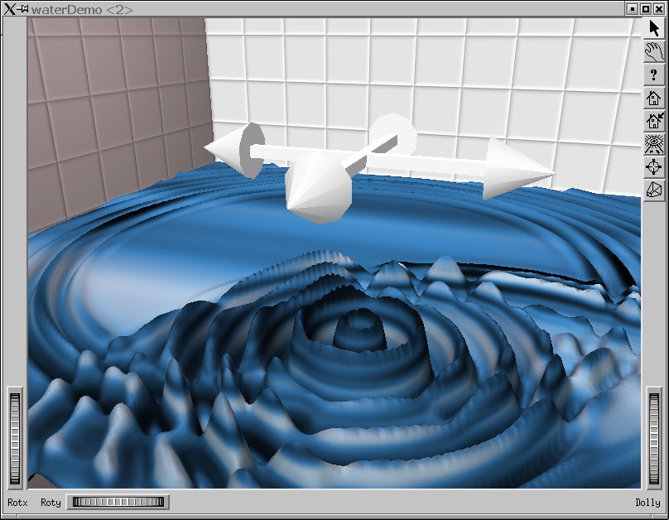Click the View All eye icon
The image size is (669, 520).
point(653,144)
